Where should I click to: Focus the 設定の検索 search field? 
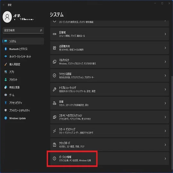tap(23, 30)
